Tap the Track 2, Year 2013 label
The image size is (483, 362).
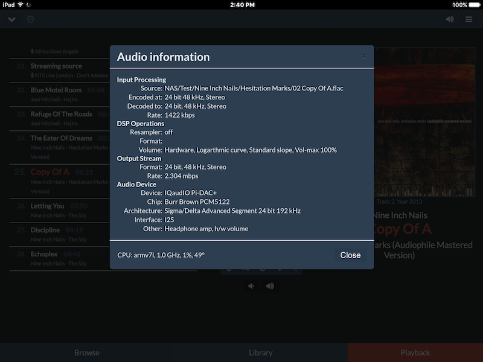click(399, 202)
